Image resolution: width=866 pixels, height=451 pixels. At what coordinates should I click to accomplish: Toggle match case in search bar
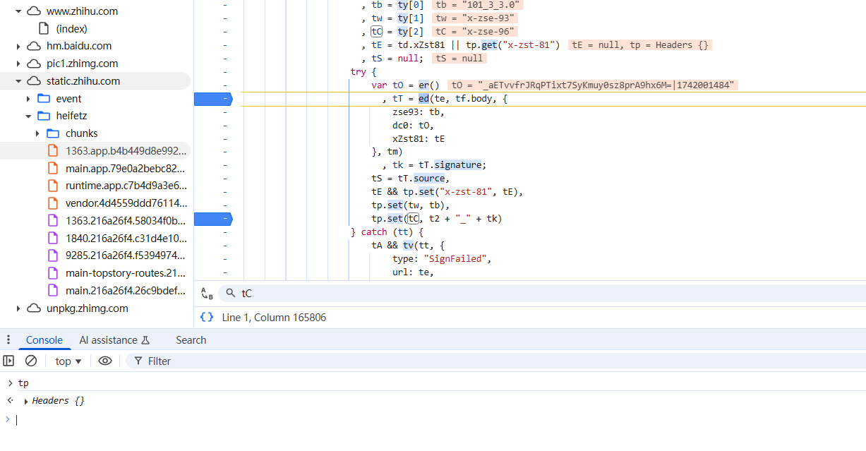tap(206, 294)
